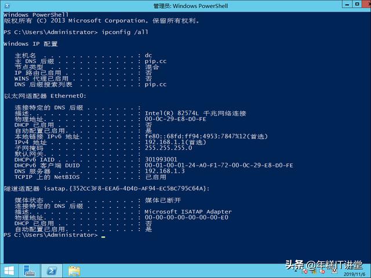The width and height of the screenshot is (371, 278).
Task: Click the '以太网适配器 Ethernet0:' heading
Action: pyautogui.click(x=45, y=96)
